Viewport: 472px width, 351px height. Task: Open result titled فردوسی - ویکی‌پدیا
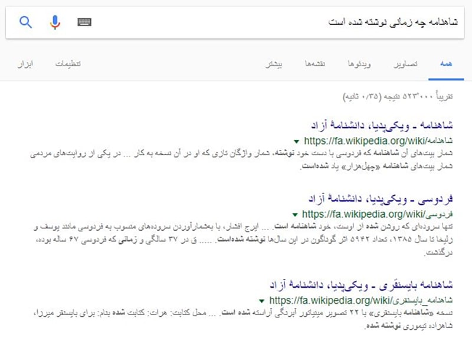pyautogui.click(x=380, y=198)
